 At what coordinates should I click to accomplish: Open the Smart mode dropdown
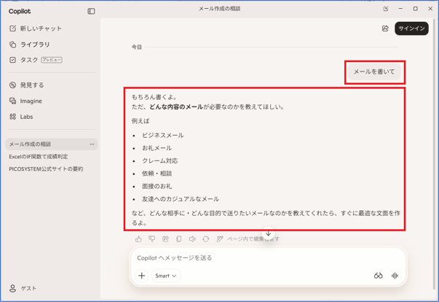point(166,276)
